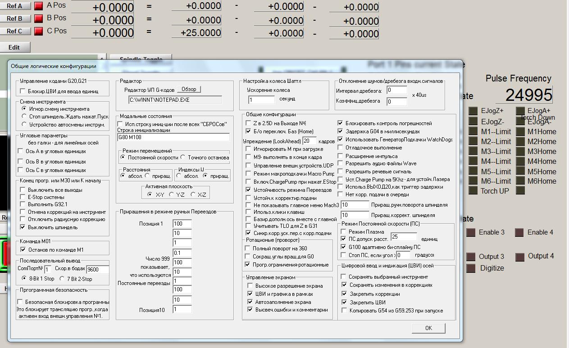Image resolution: width=569 pixels, height=348 pixels.
Task: Click the M5--Limit indicator LED
Action: (x=473, y=171)
